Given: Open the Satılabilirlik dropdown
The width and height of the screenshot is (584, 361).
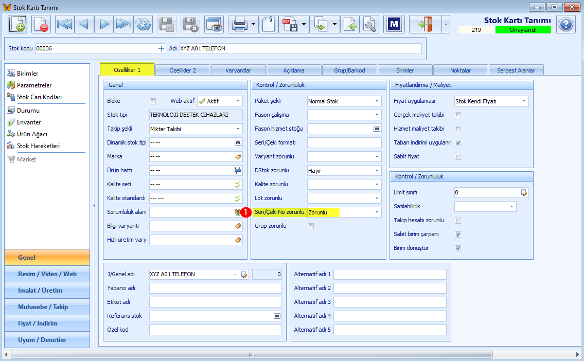Looking at the screenshot, I should 512,207.
